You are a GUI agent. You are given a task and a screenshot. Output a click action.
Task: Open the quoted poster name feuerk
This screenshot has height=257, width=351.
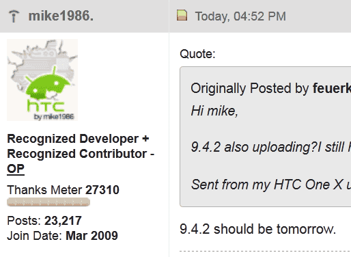332,88
